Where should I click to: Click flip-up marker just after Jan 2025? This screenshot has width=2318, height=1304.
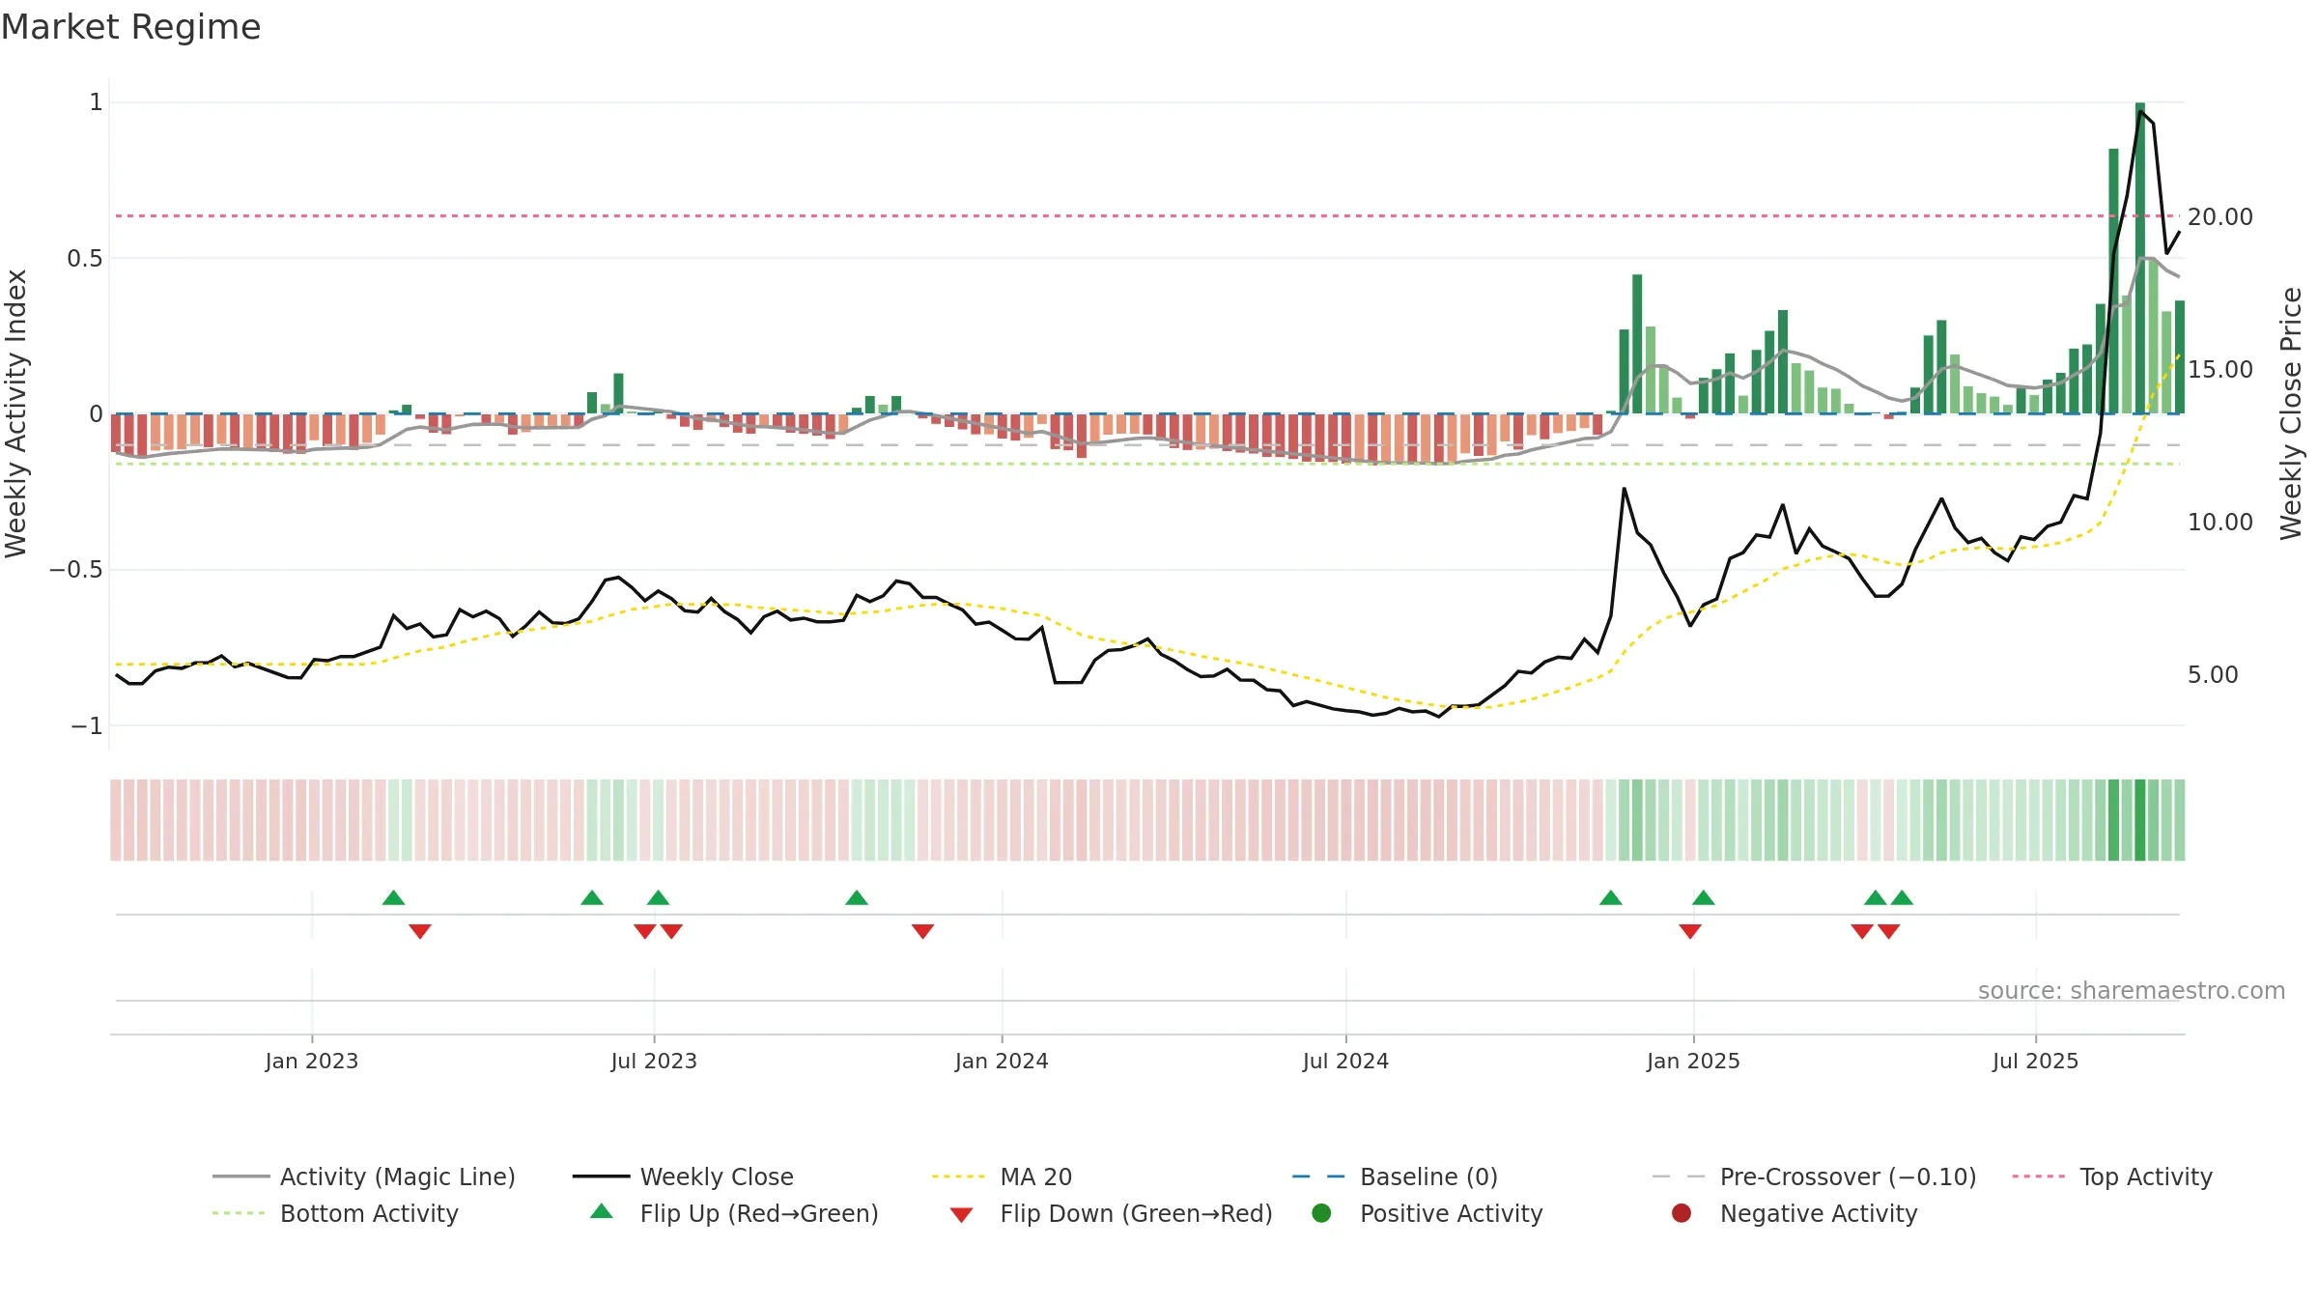pos(1703,898)
